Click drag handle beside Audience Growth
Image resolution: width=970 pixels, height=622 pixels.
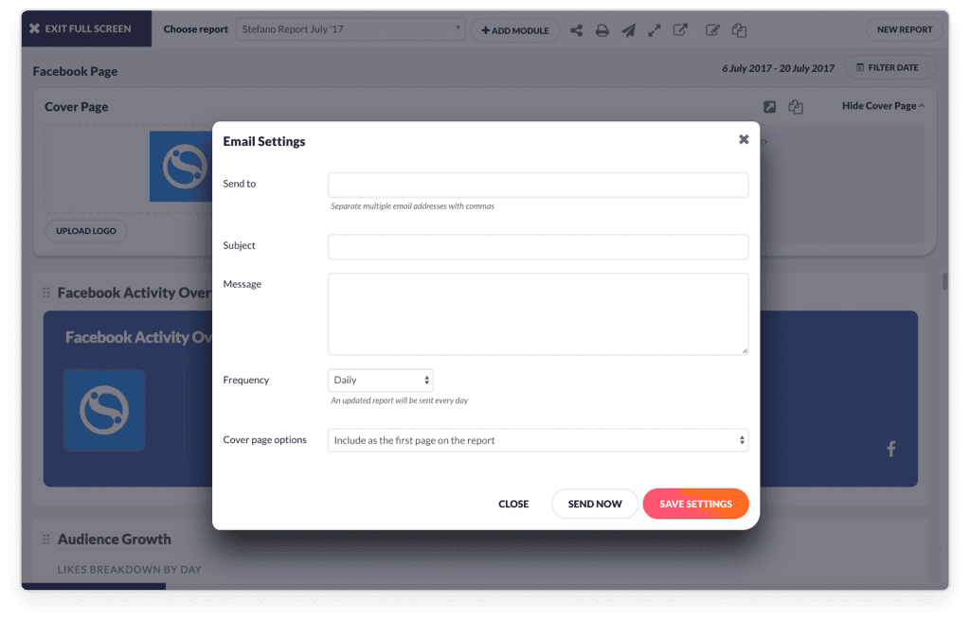[x=46, y=539]
